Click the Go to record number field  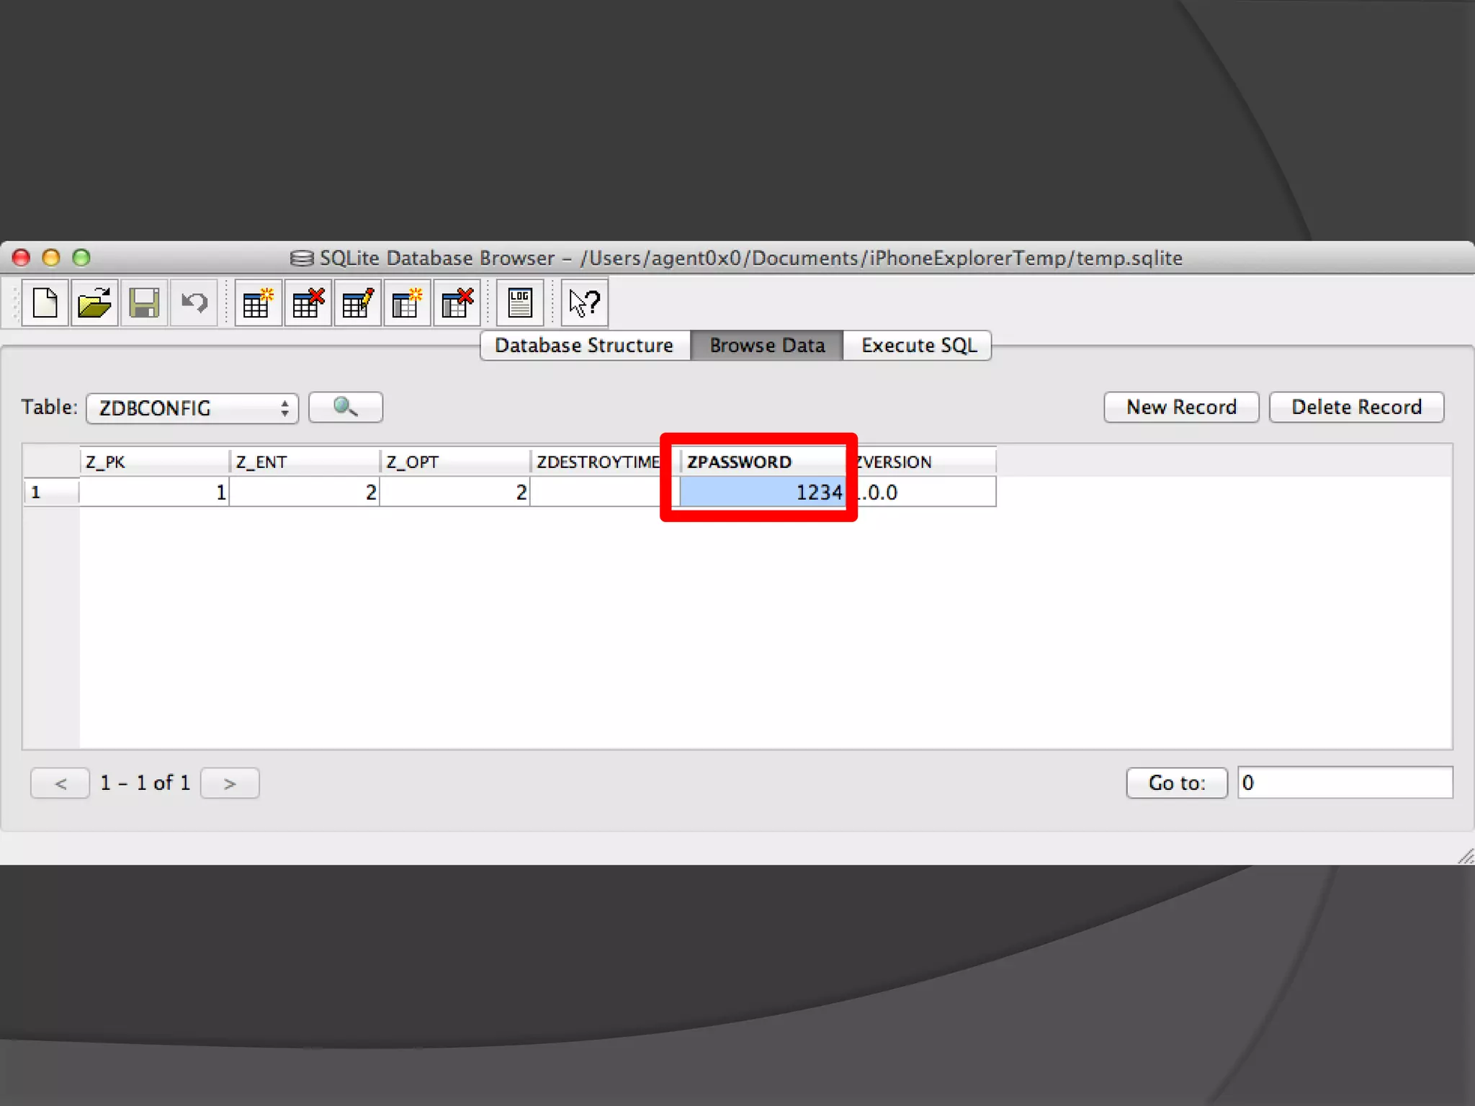1345,783
